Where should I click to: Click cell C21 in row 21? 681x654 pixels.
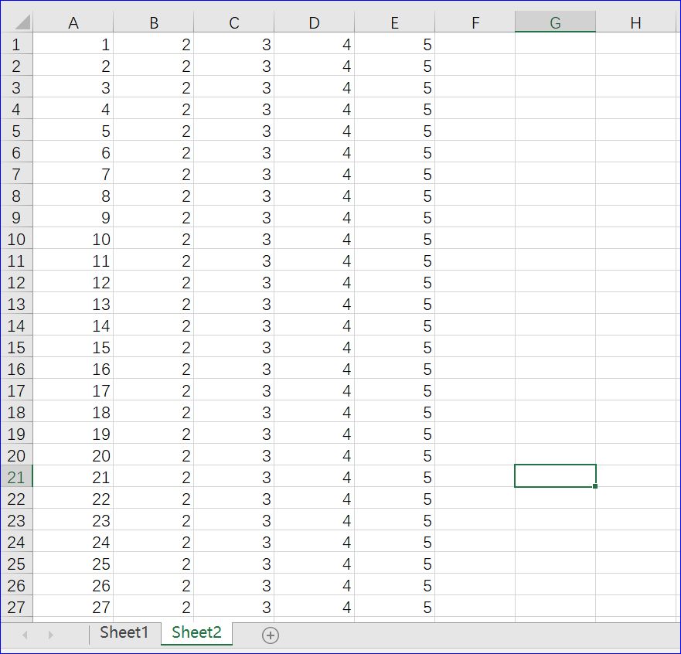(233, 476)
